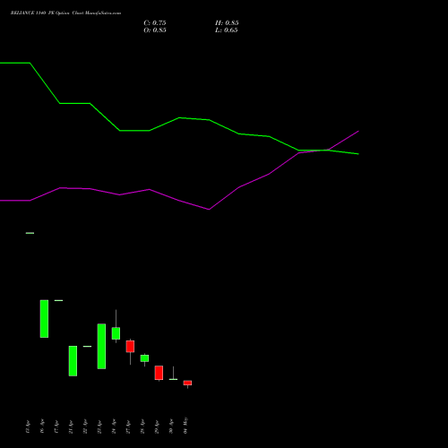Click the 16 Apr date label

tap(42, 426)
